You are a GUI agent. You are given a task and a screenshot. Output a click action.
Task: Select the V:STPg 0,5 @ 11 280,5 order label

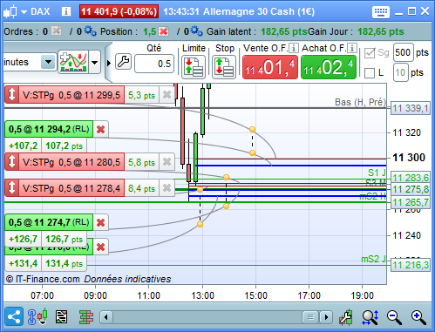71,162
